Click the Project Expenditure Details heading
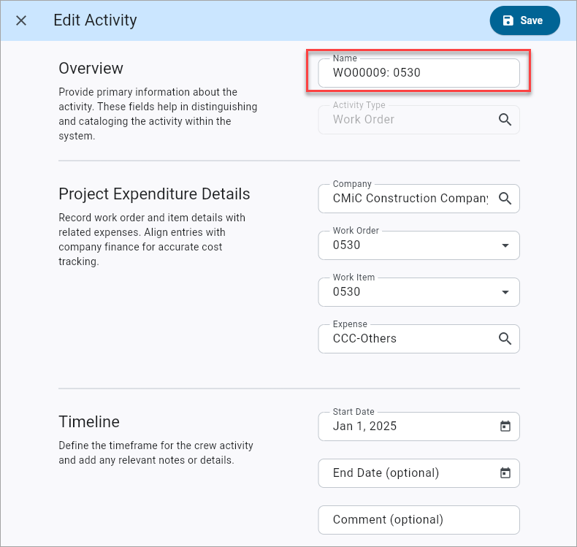The width and height of the screenshot is (577, 547). pos(154,194)
